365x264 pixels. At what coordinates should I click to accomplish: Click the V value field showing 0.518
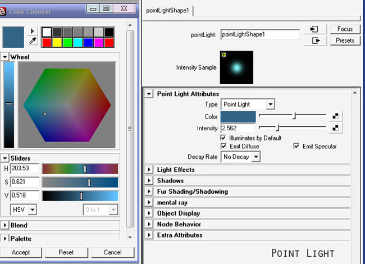pyautogui.click(x=25, y=195)
